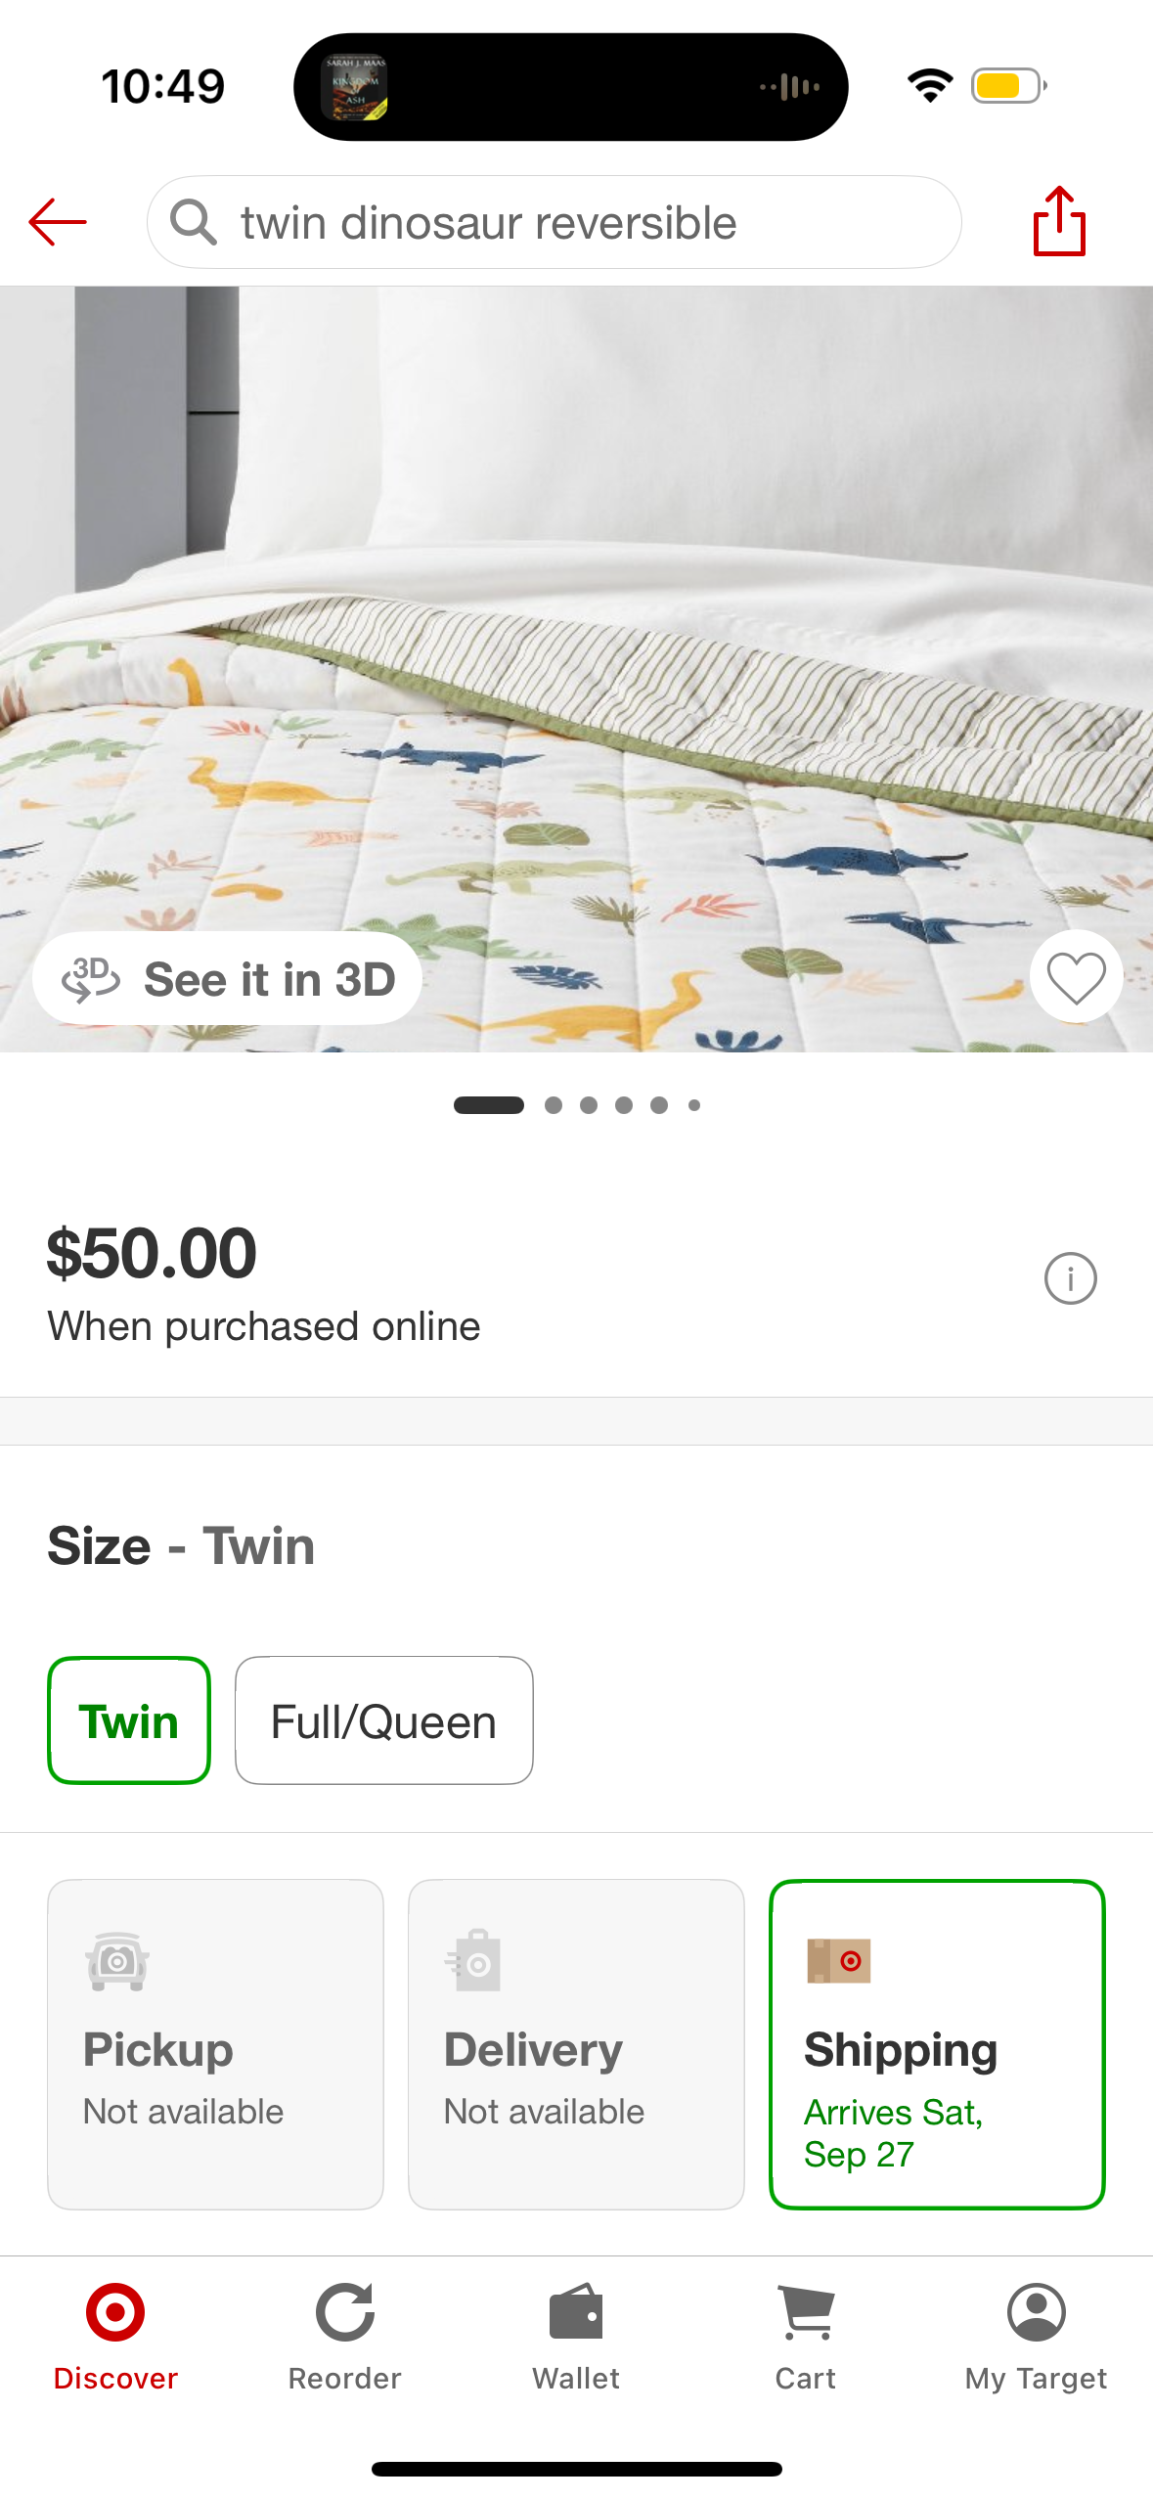Open the Reorder tab
Viewport: 1153px width, 2500px height.
344,2336
